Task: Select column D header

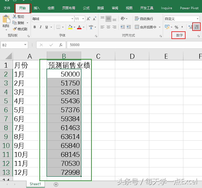Action: pyautogui.click(x=132, y=56)
